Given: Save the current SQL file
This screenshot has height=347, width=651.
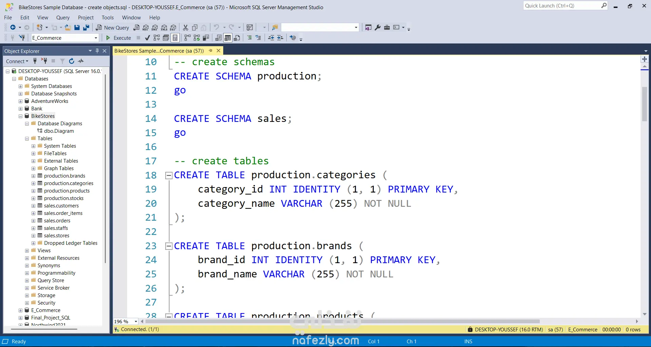Looking at the screenshot, I should point(77,28).
